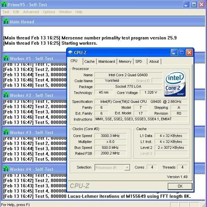Click the Worker #3 window icon

(6, 132)
